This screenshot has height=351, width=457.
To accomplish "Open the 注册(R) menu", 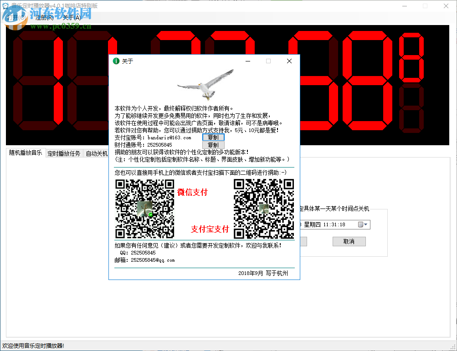I will 44,18.
